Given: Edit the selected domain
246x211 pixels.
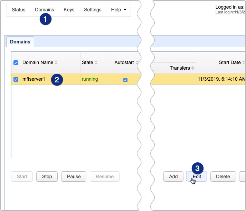Looking at the screenshot, I should pos(197,177).
